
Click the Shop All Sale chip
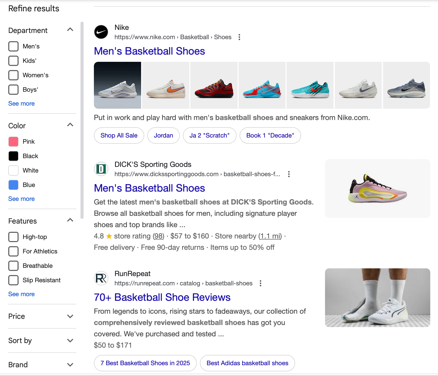(x=119, y=135)
